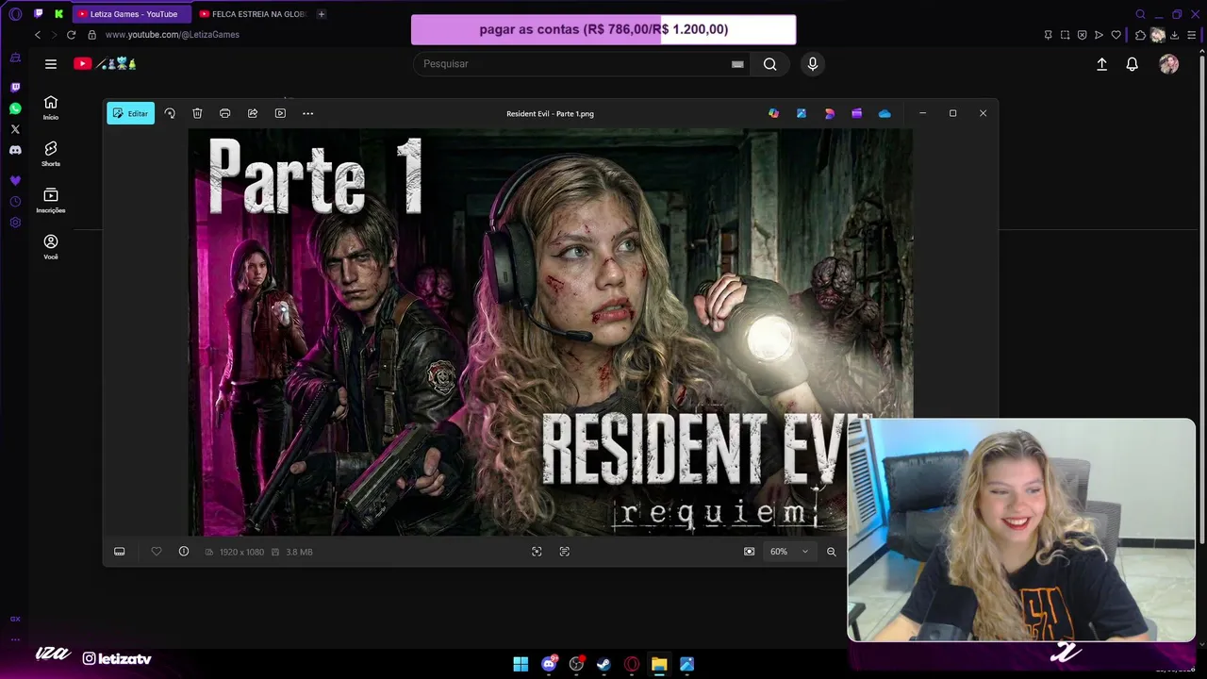Click the Resident Evil Parte 1 image
Image resolution: width=1207 pixels, height=679 pixels.
[550, 332]
